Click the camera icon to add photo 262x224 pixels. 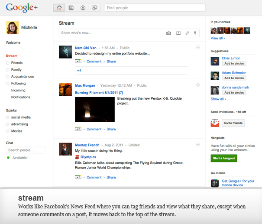tap(168, 33)
